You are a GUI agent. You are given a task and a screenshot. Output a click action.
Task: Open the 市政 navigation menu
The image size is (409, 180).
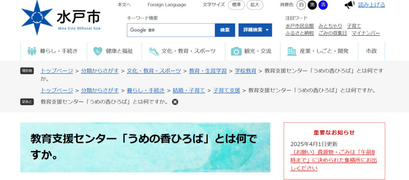click(371, 51)
